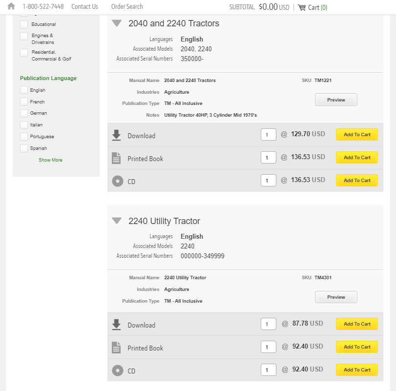Preview the TM1221 manual
The image size is (396, 391).
336,100
